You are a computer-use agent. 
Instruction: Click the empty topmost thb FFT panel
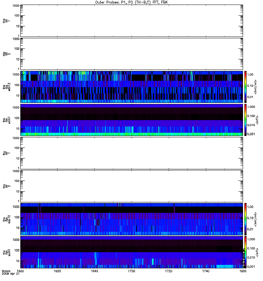click(x=131, y=20)
